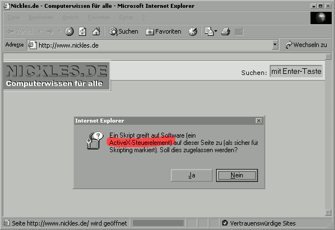This screenshot has height=230, width=335.
Task: Click the Print toolbar icon
Action: point(226,32)
